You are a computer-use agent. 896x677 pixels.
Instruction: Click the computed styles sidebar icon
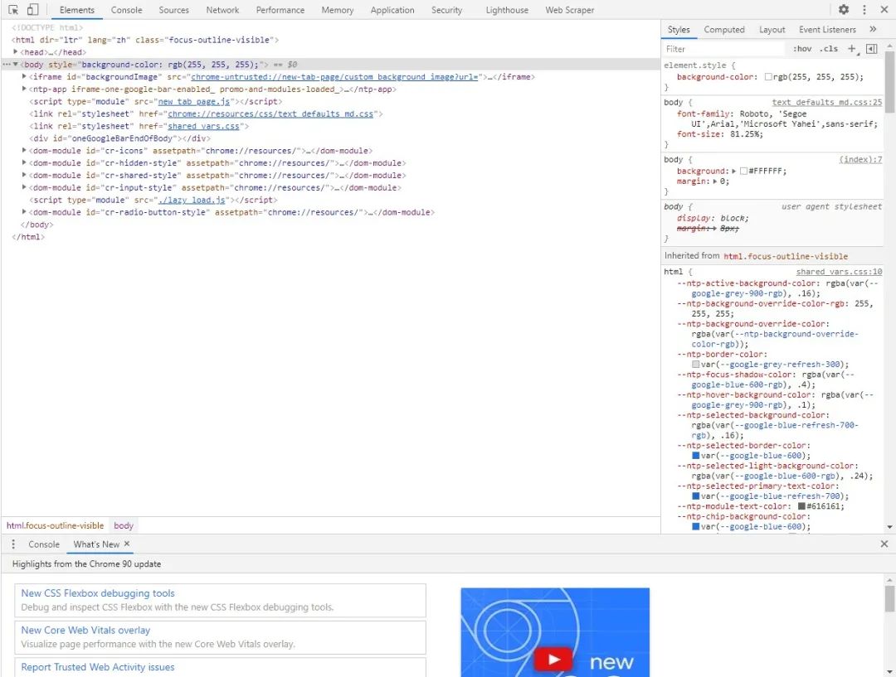point(871,49)
